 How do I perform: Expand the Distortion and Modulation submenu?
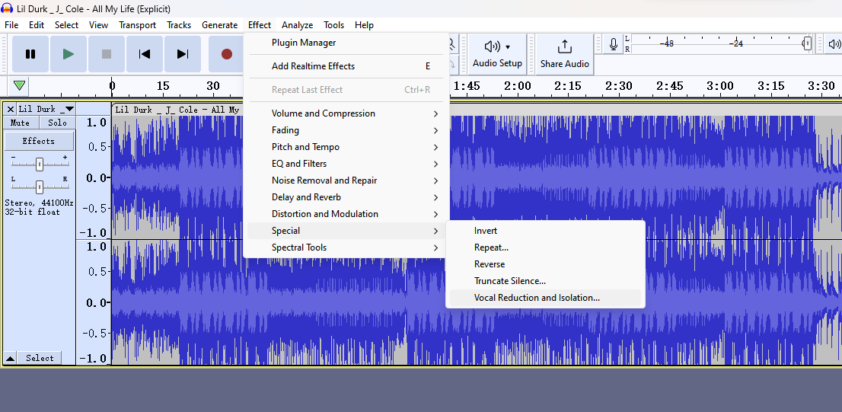pyautogui.click(x=346, y=214)
